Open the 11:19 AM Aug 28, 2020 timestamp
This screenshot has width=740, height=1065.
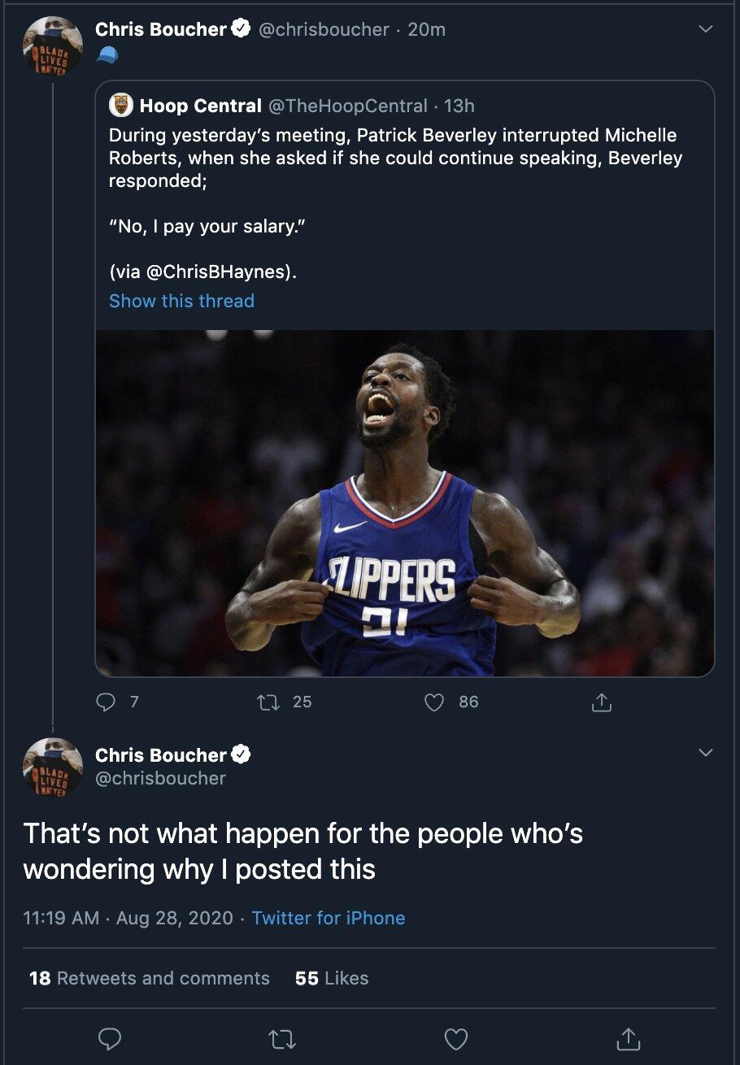(x=128, y=918)
